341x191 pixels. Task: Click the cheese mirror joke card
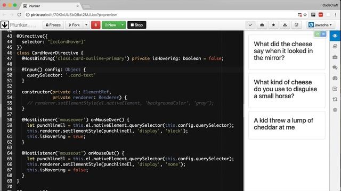pos(287,52)
